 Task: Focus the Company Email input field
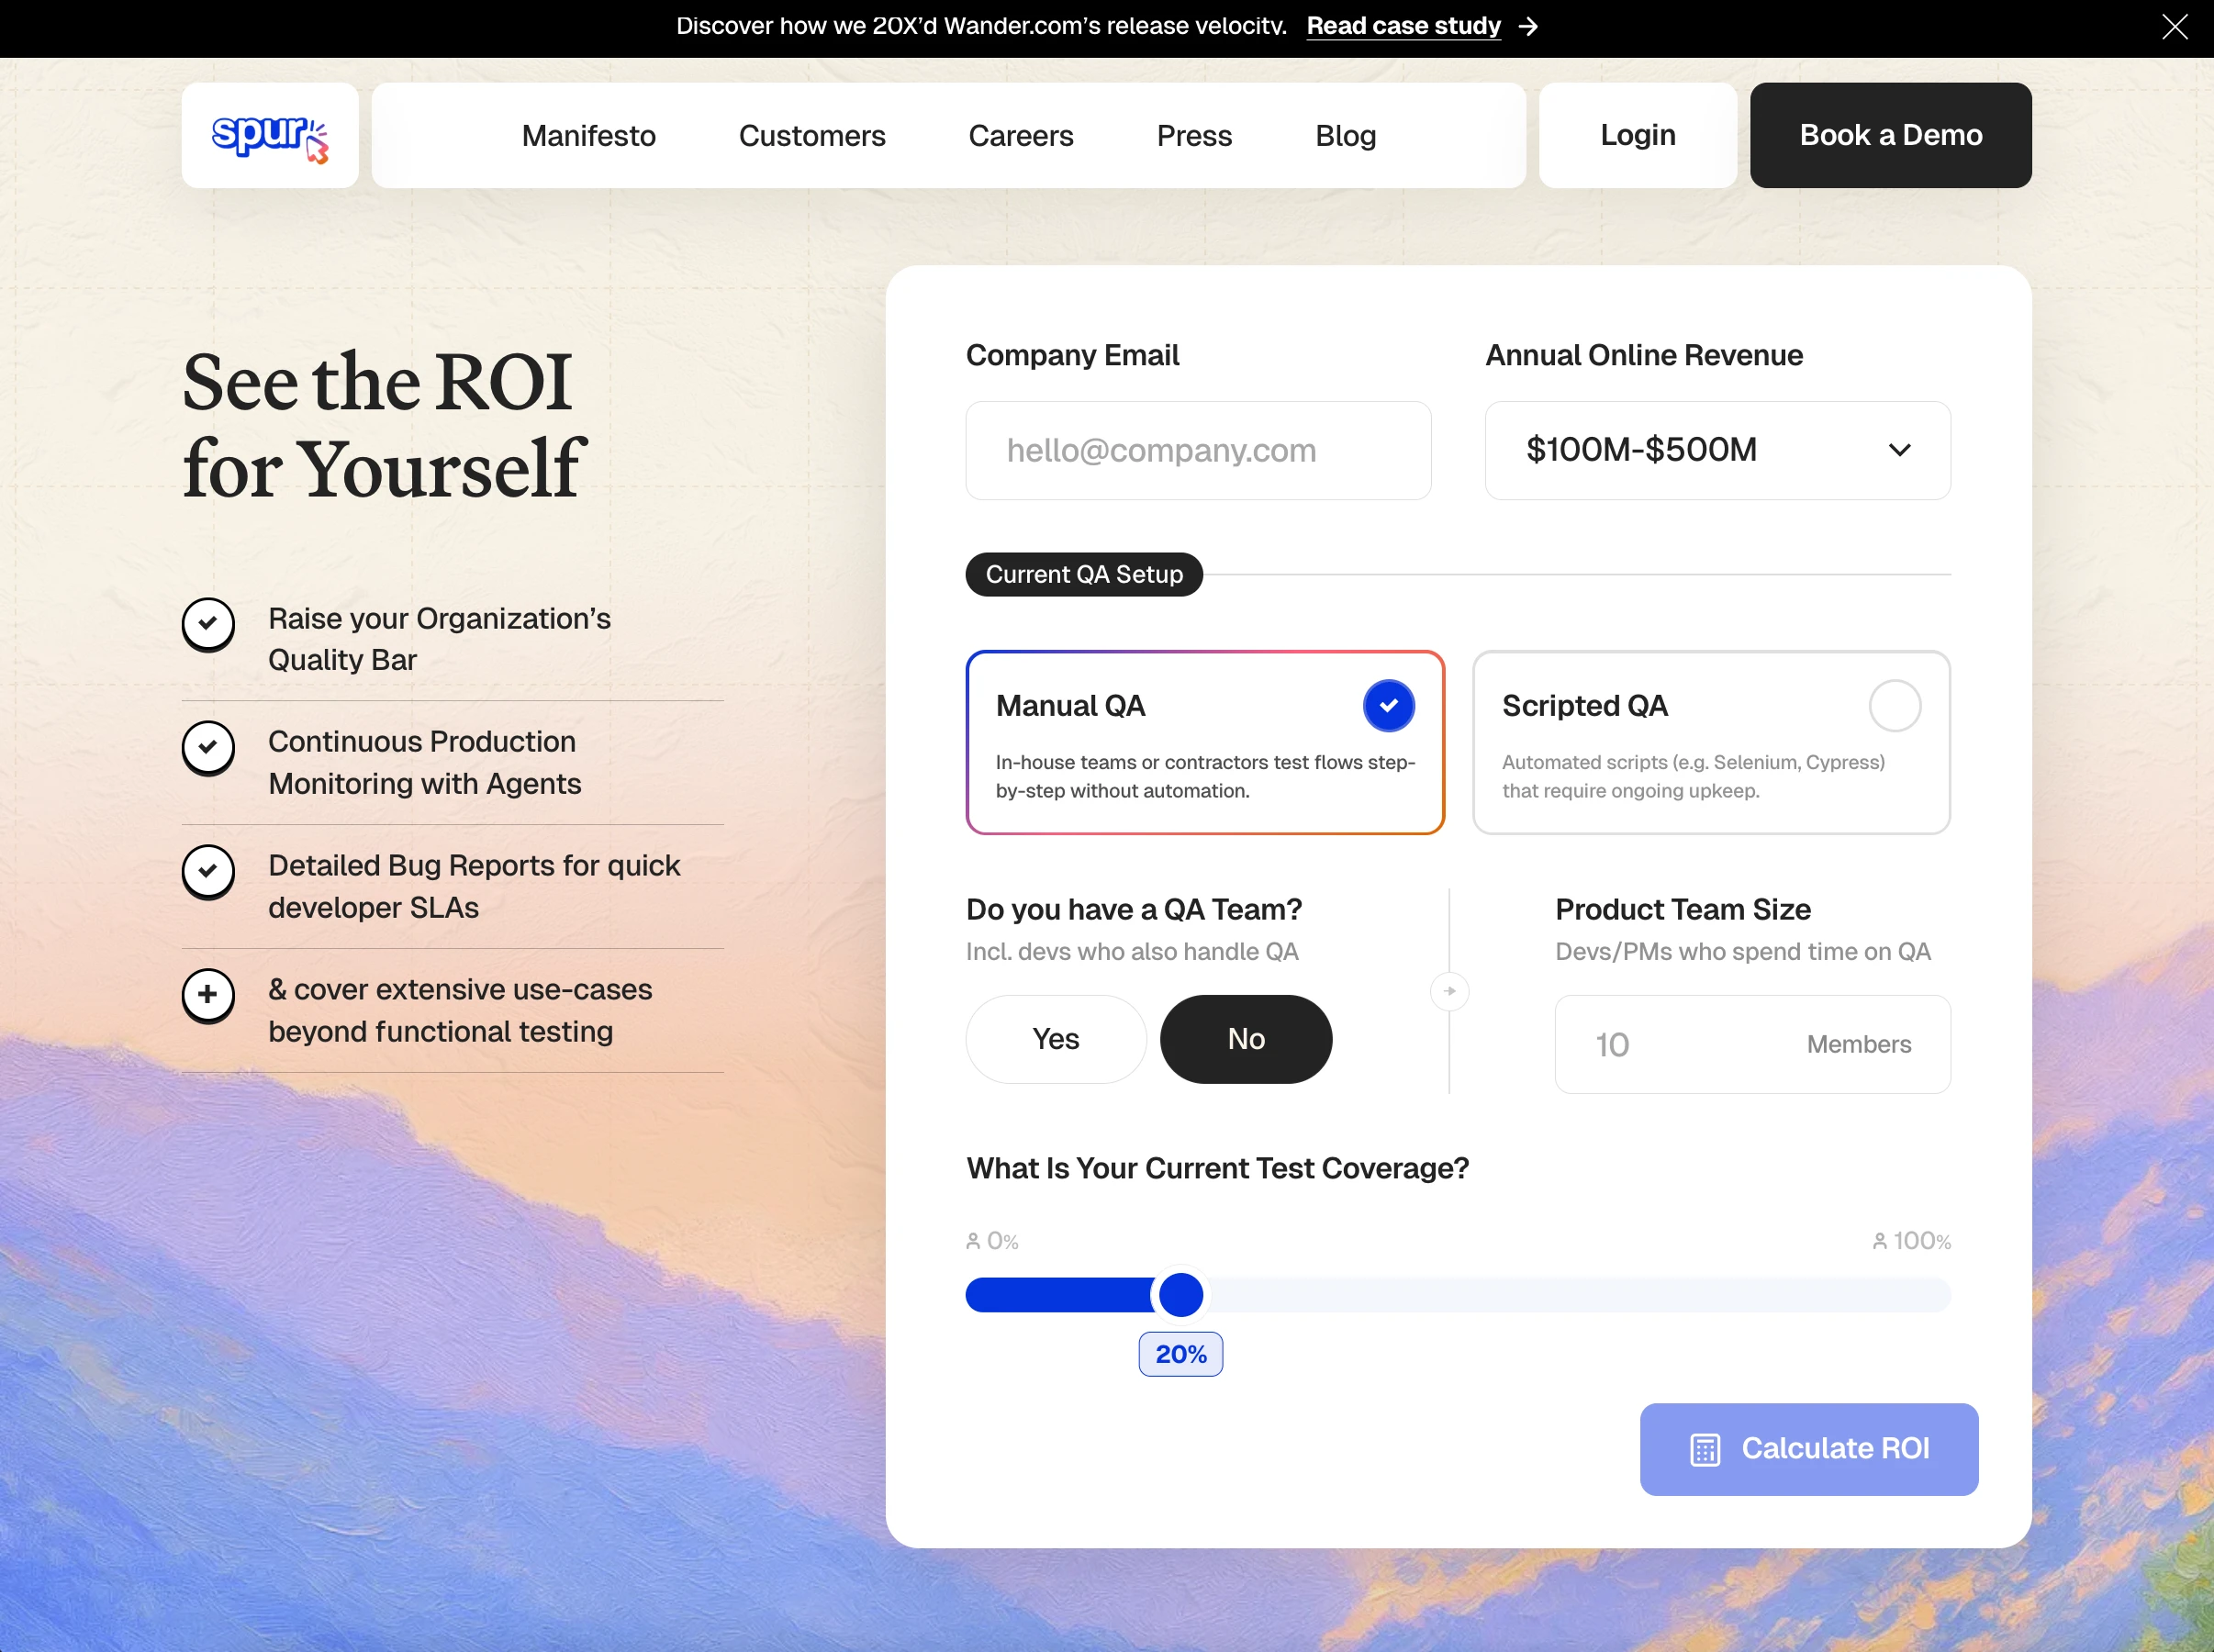1197,451
